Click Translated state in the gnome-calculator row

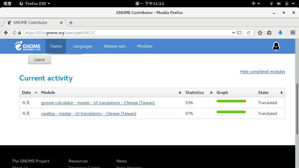click(x=267, y=103)
